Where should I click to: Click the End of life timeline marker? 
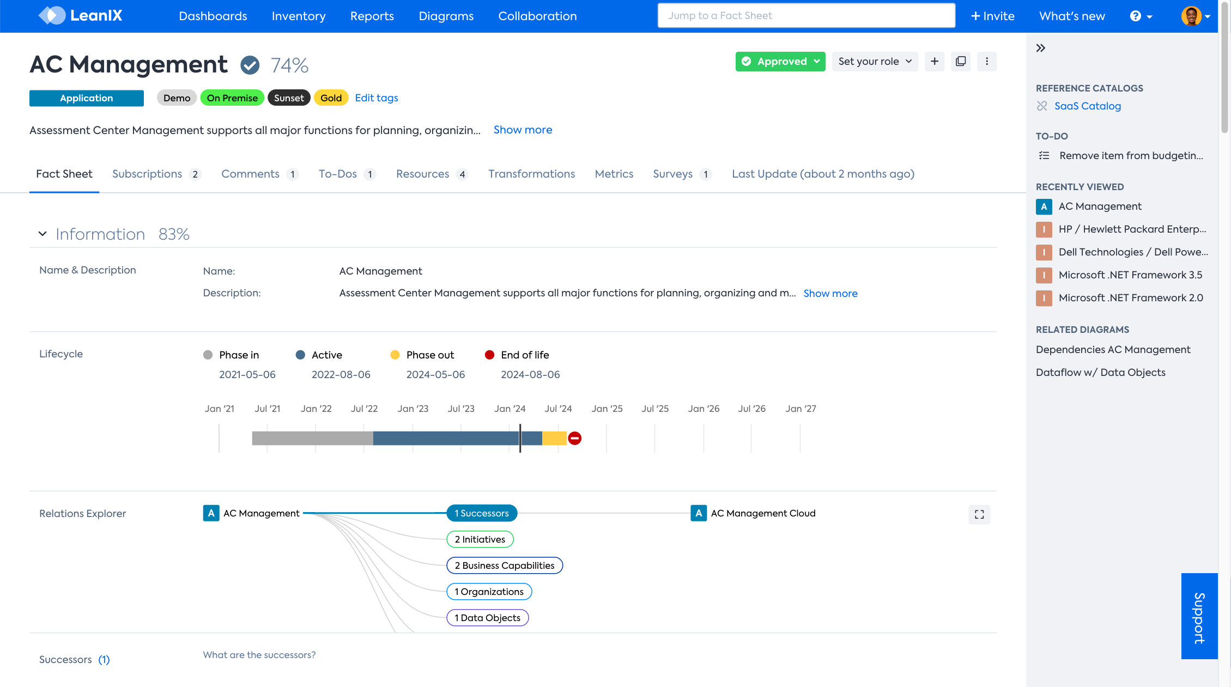(x=574, y=437)
